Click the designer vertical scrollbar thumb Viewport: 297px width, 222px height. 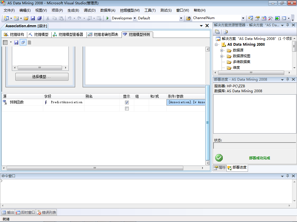tap(207, 123)
